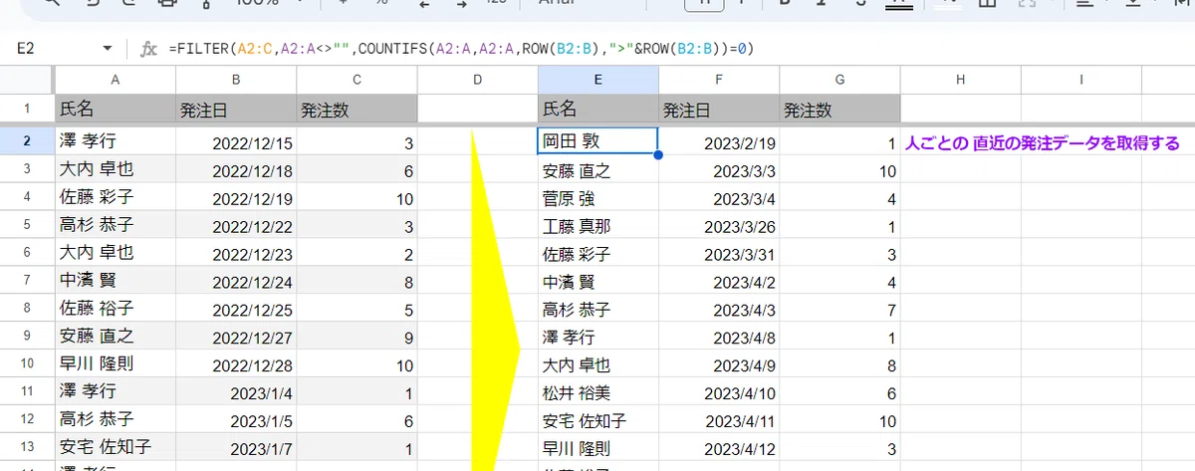1195x471 pixels.
Task: Click date cell 2023/2/19
Action: pos(719,142)
